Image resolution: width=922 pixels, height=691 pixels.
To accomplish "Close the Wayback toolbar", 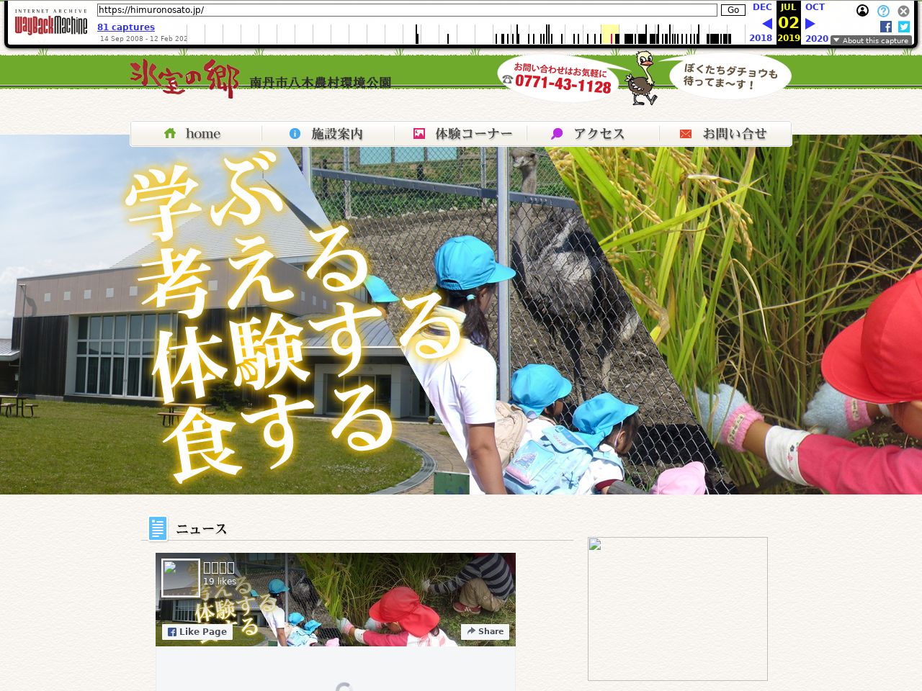I will pos(903,11).
